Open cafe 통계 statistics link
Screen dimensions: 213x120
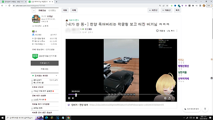tap(46, 26)
